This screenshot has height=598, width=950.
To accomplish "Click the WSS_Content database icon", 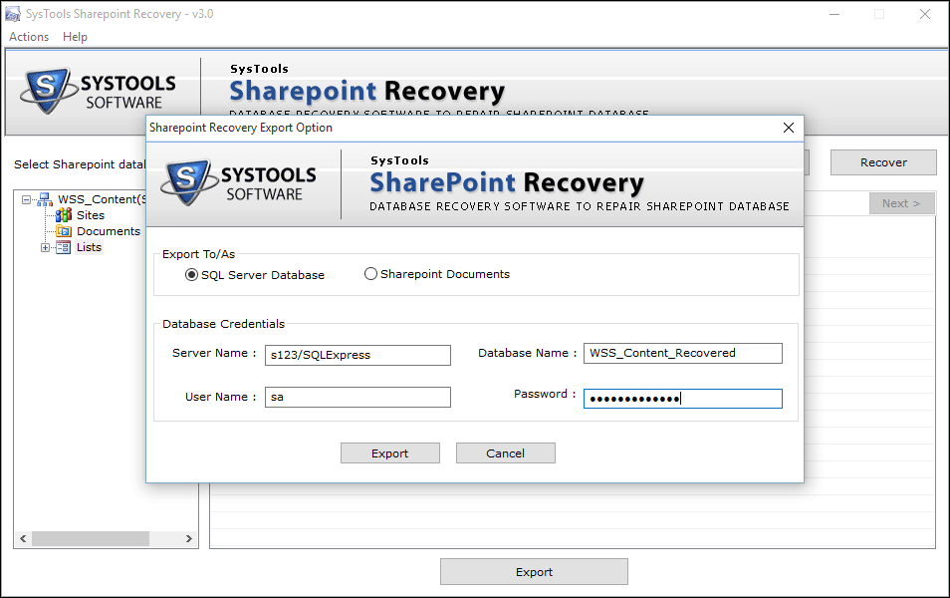I will 46,199.
